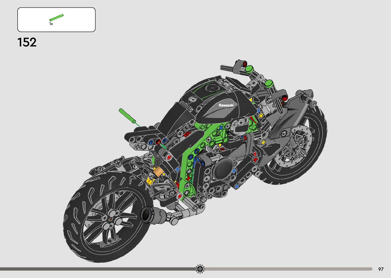Image resolution: width=391 pixels, height=278 pixels.
Task: Select the tan bushing on the rear shock
Action: point(158,172)
